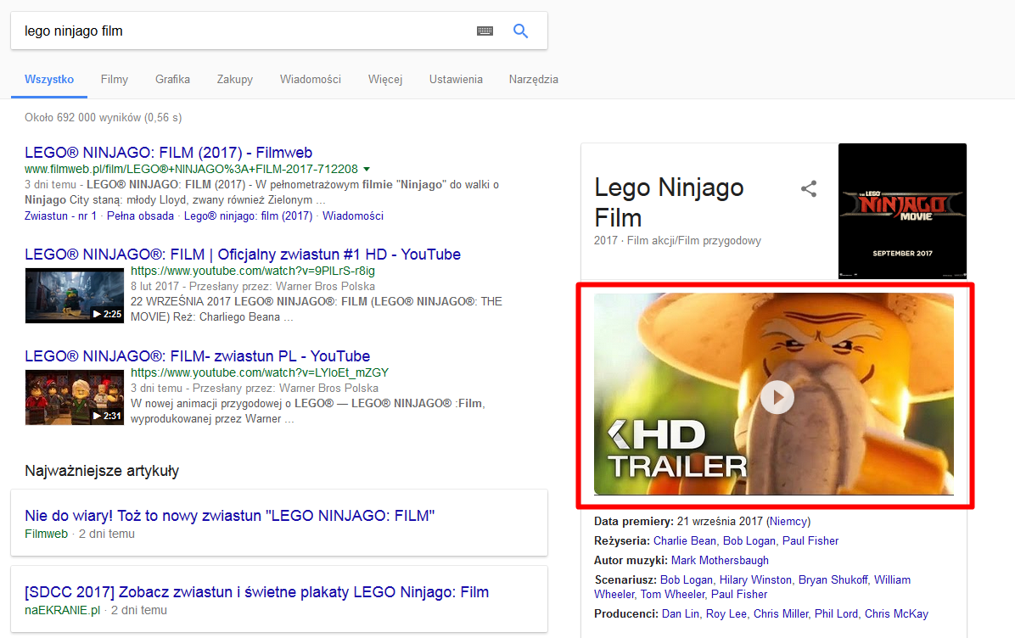
Task: Open producer Roy Lee link
Action: 726,613
